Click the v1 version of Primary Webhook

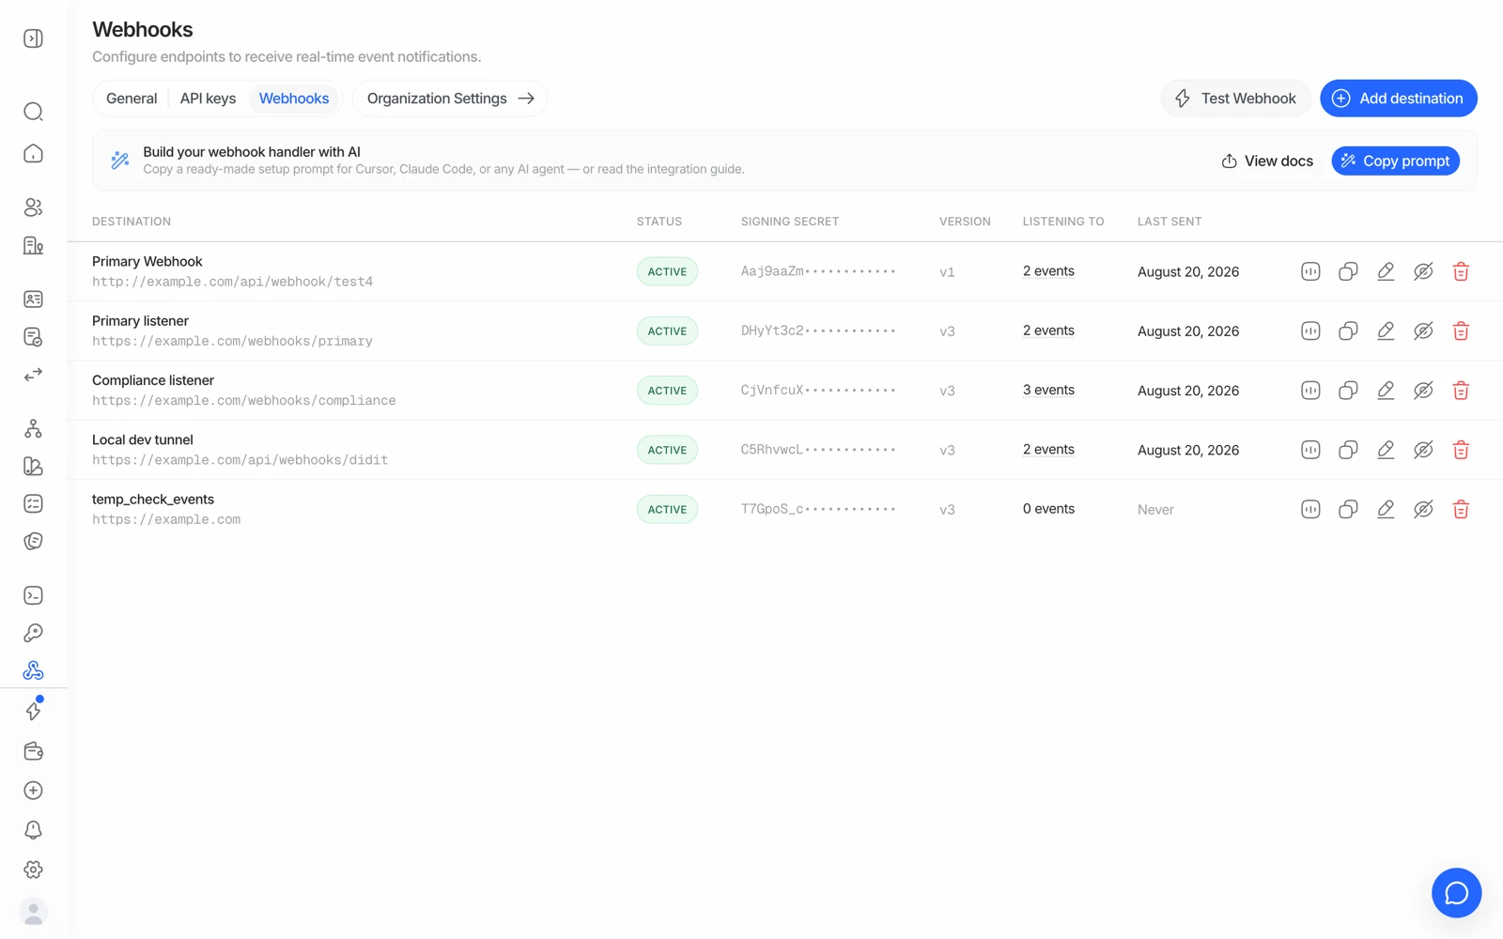coord(947,272)
